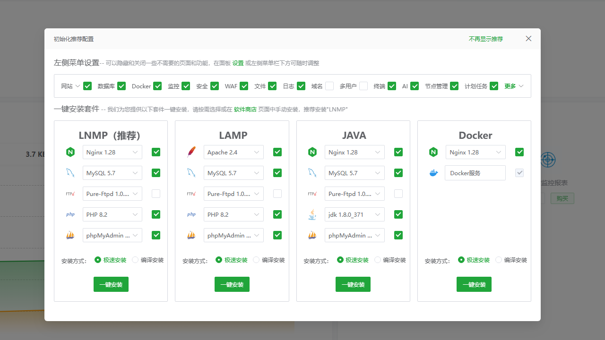The height and width of the screenshot is (340, 605).
Task: Expand the 网站 chevron
Action: click(78, 86)
